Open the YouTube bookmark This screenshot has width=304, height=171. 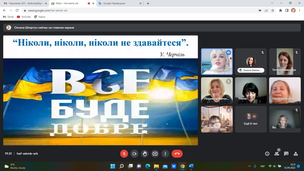(24, 17)
